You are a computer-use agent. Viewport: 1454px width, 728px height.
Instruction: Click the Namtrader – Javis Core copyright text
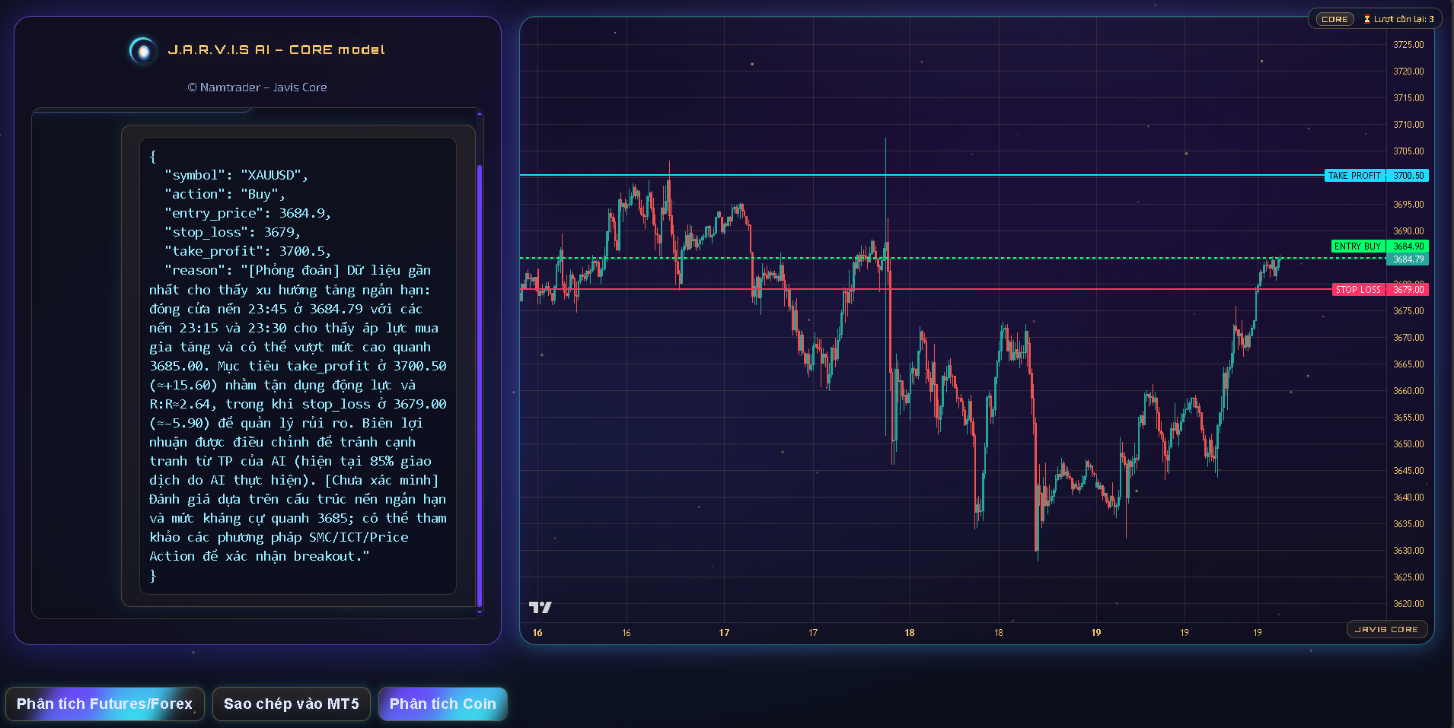(x=257, y=87)
